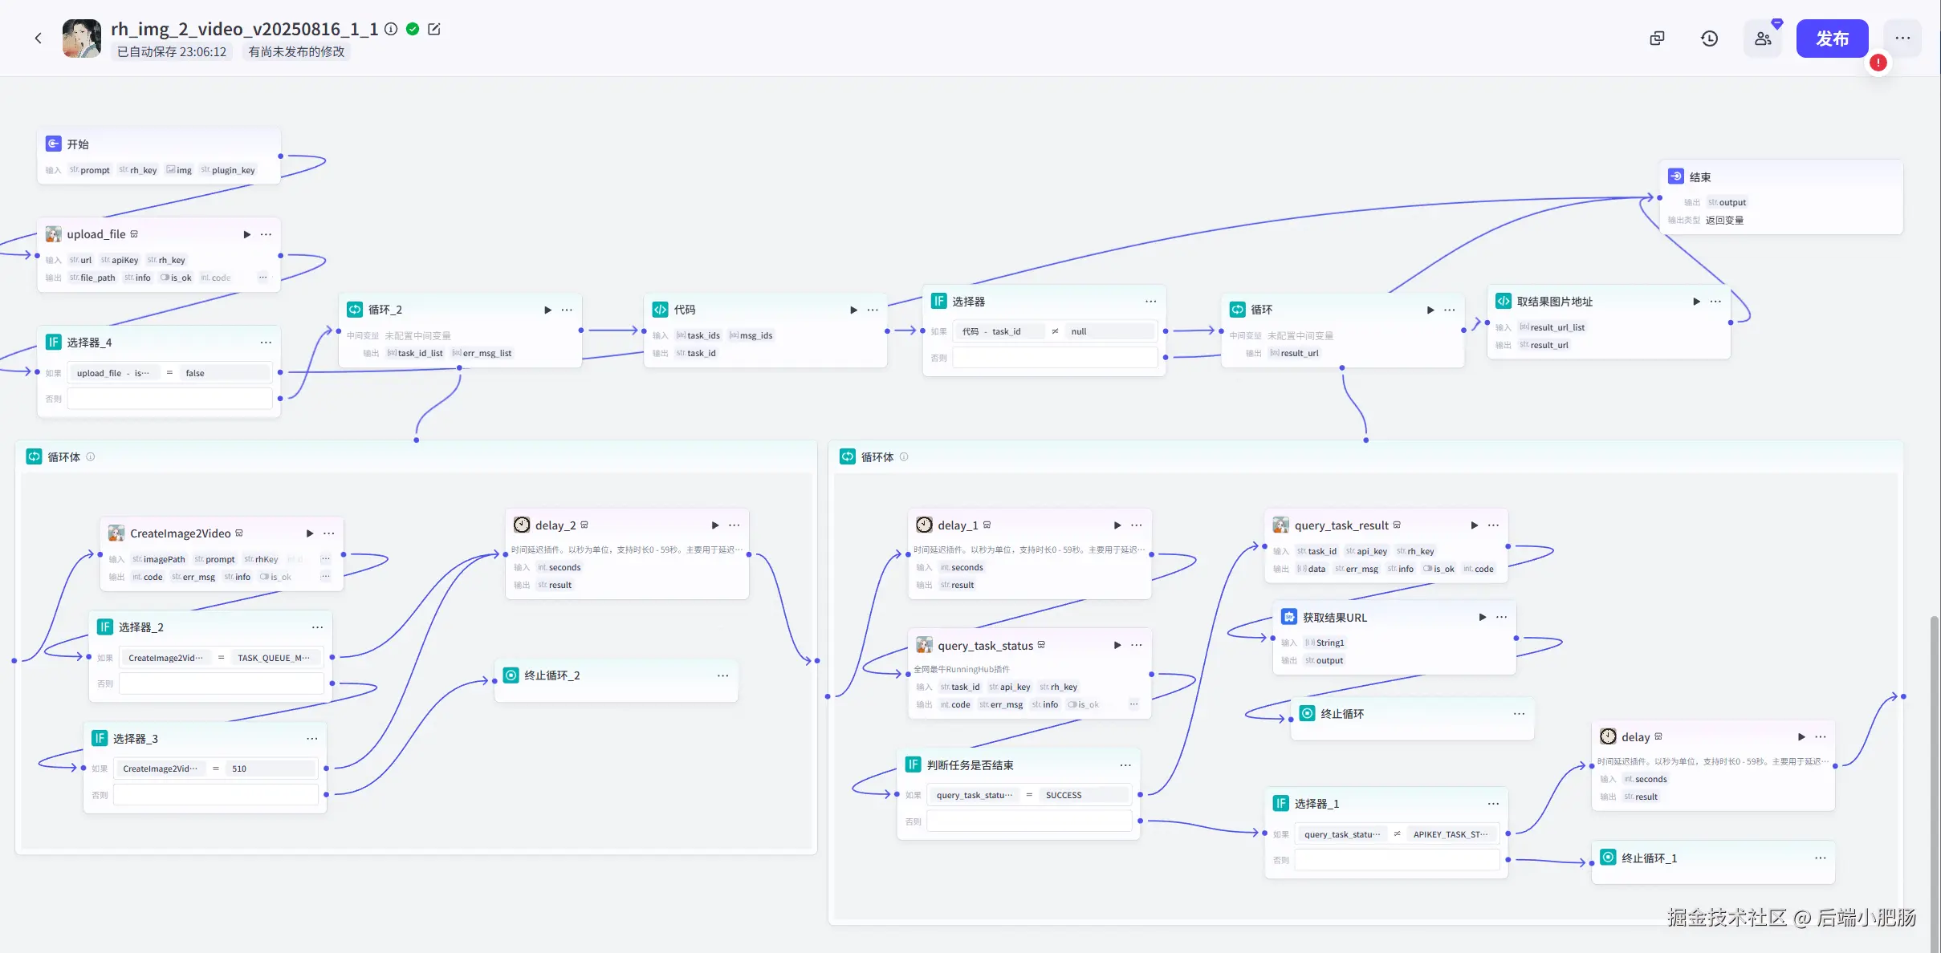Click the edit workflow name pencil icon
This screenshot has width=1941, height=953.
(434, 29)
